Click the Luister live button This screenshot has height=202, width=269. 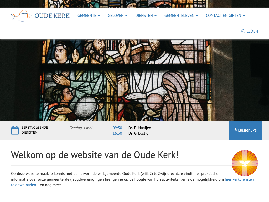[246, 130]
